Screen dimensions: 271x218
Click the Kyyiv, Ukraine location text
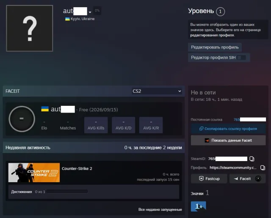tap(83, 19)
